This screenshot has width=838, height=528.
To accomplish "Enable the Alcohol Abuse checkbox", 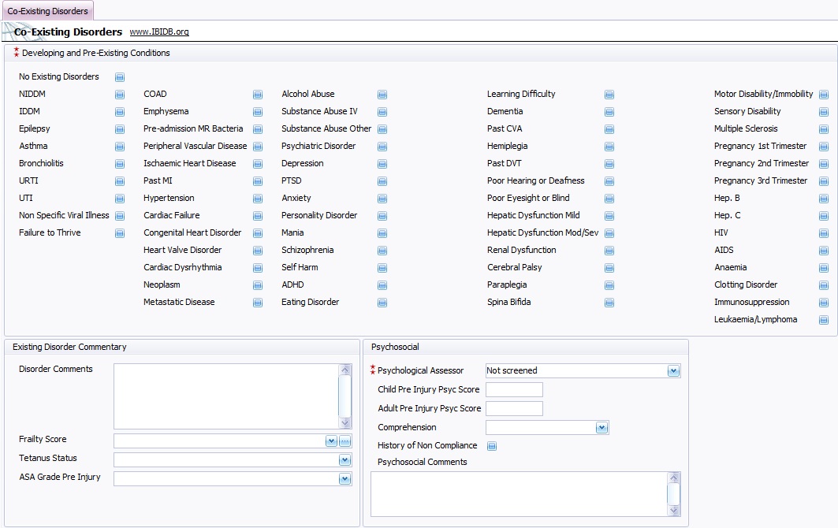I will click(x=382, y=95).
